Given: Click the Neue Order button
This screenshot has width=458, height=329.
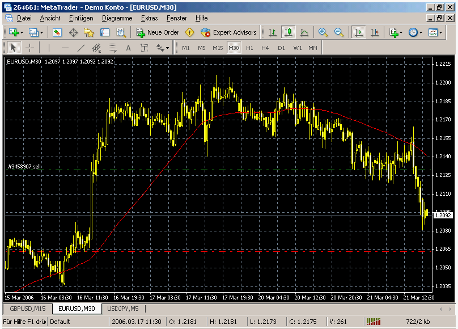Looking at the screenshot, I should tap(158, 32).
